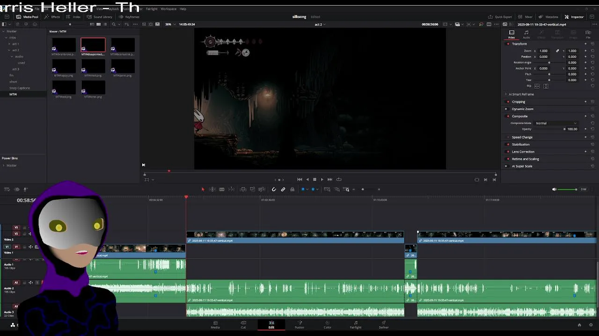Select the Snap Captions bin

pos(20,88)
